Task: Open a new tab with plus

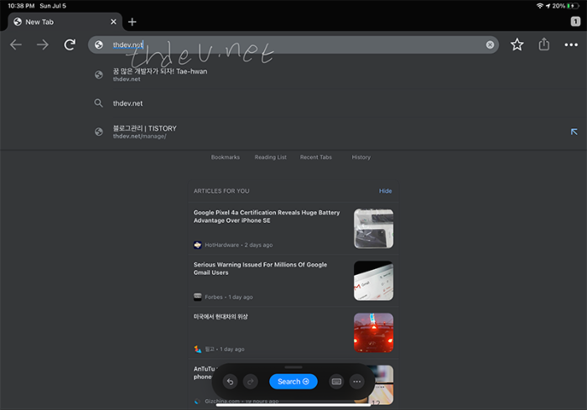Action: 132,22
